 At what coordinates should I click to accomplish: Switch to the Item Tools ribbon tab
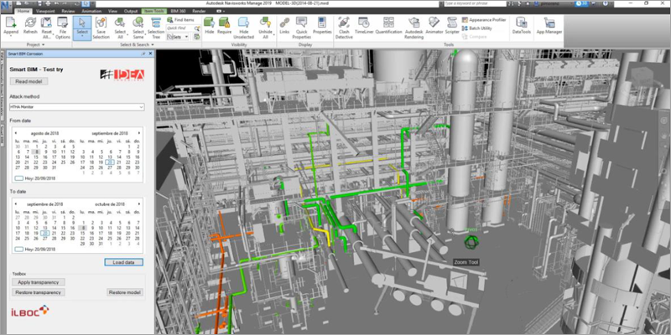click(x=154, y=11)
